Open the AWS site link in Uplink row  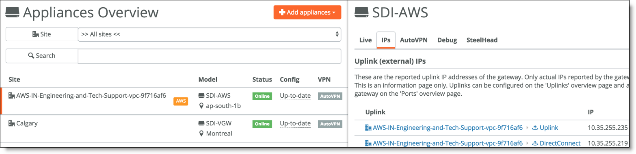tap(448, 128)
